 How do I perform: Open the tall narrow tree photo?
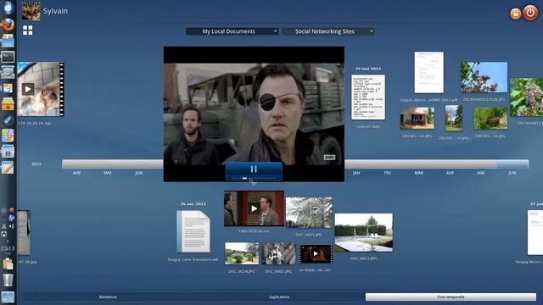pos(453,119)
